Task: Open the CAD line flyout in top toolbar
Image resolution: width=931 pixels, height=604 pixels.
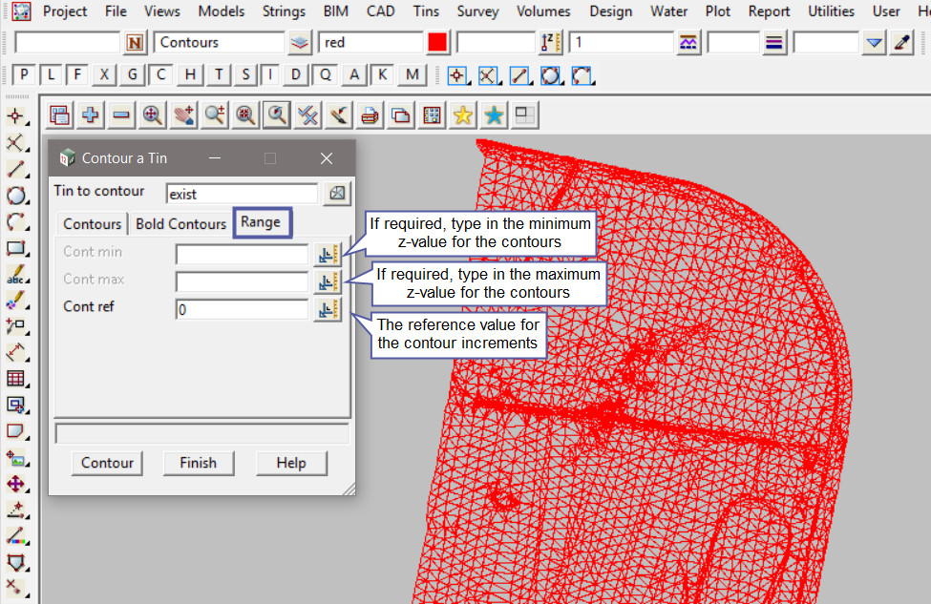Action: tap(519, 75)
